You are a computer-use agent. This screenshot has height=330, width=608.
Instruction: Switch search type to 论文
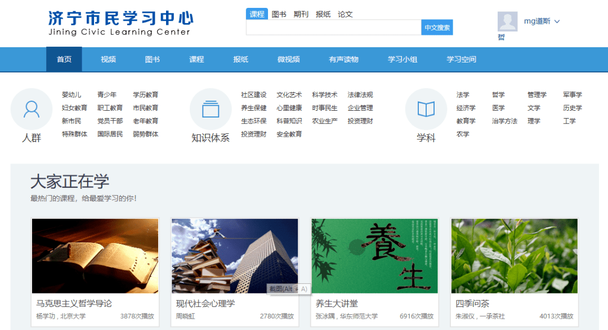pyautogui.click(x=345, y=14)
